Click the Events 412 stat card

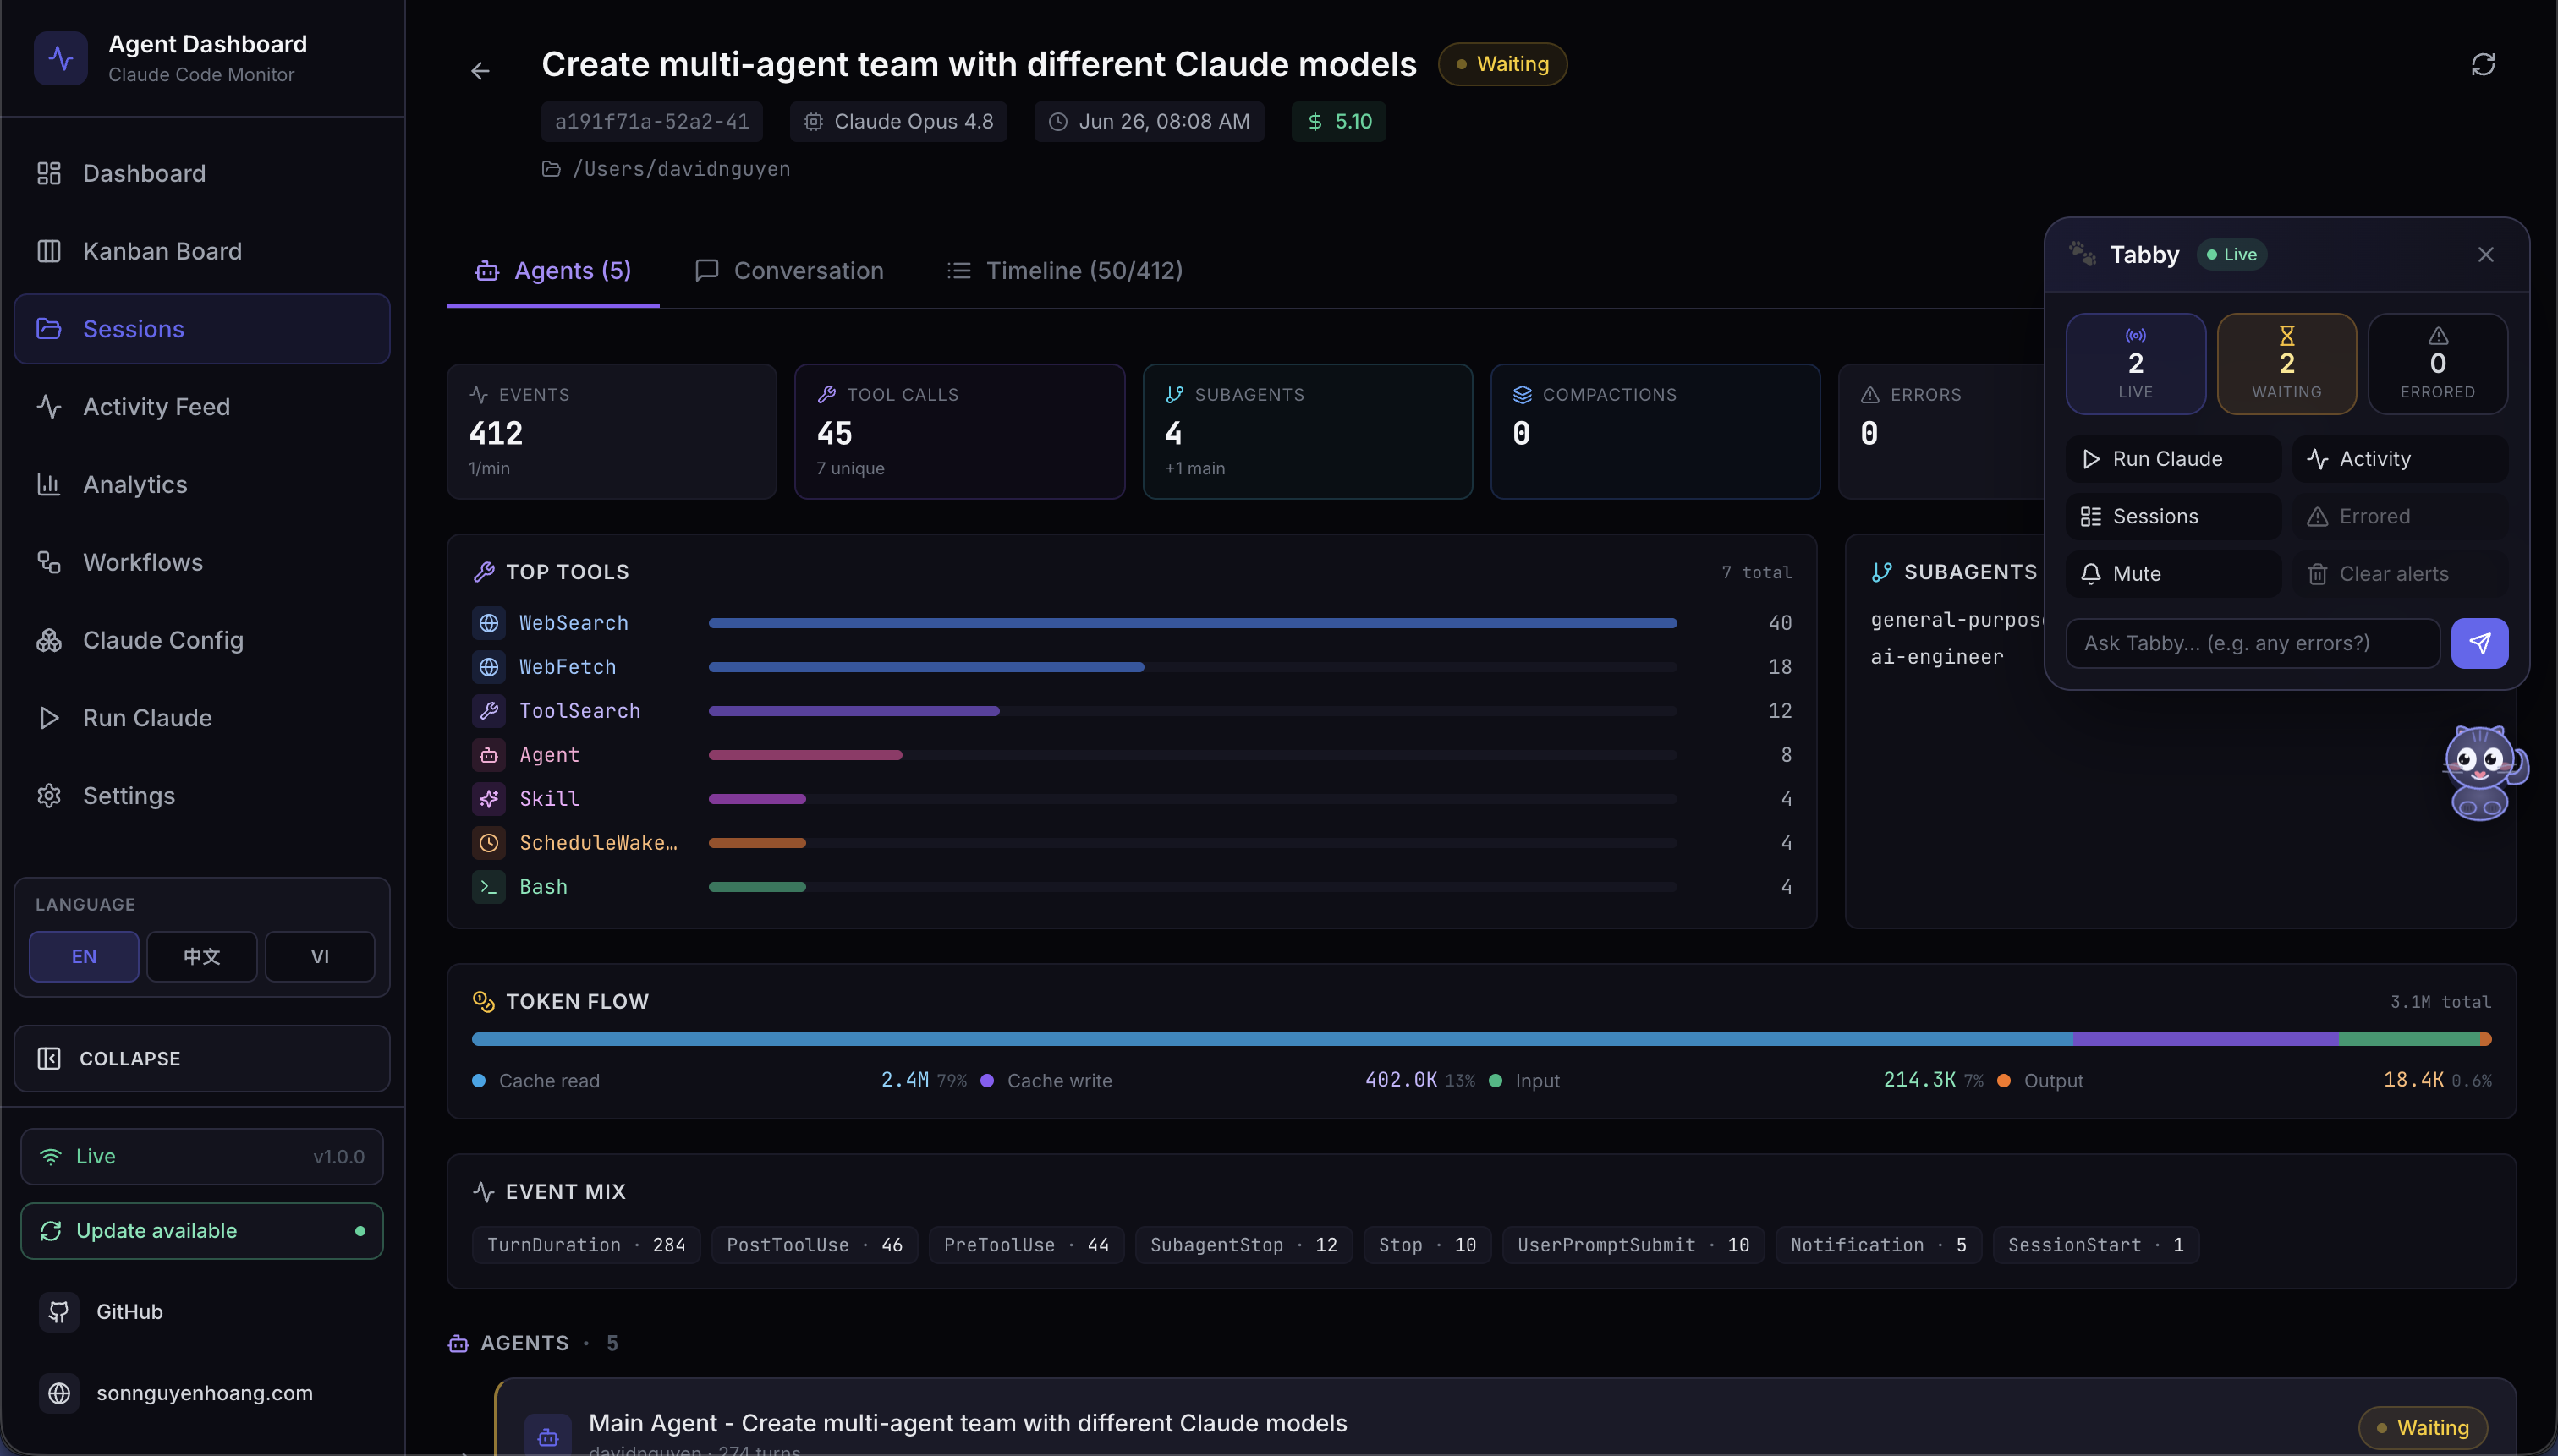612,432
